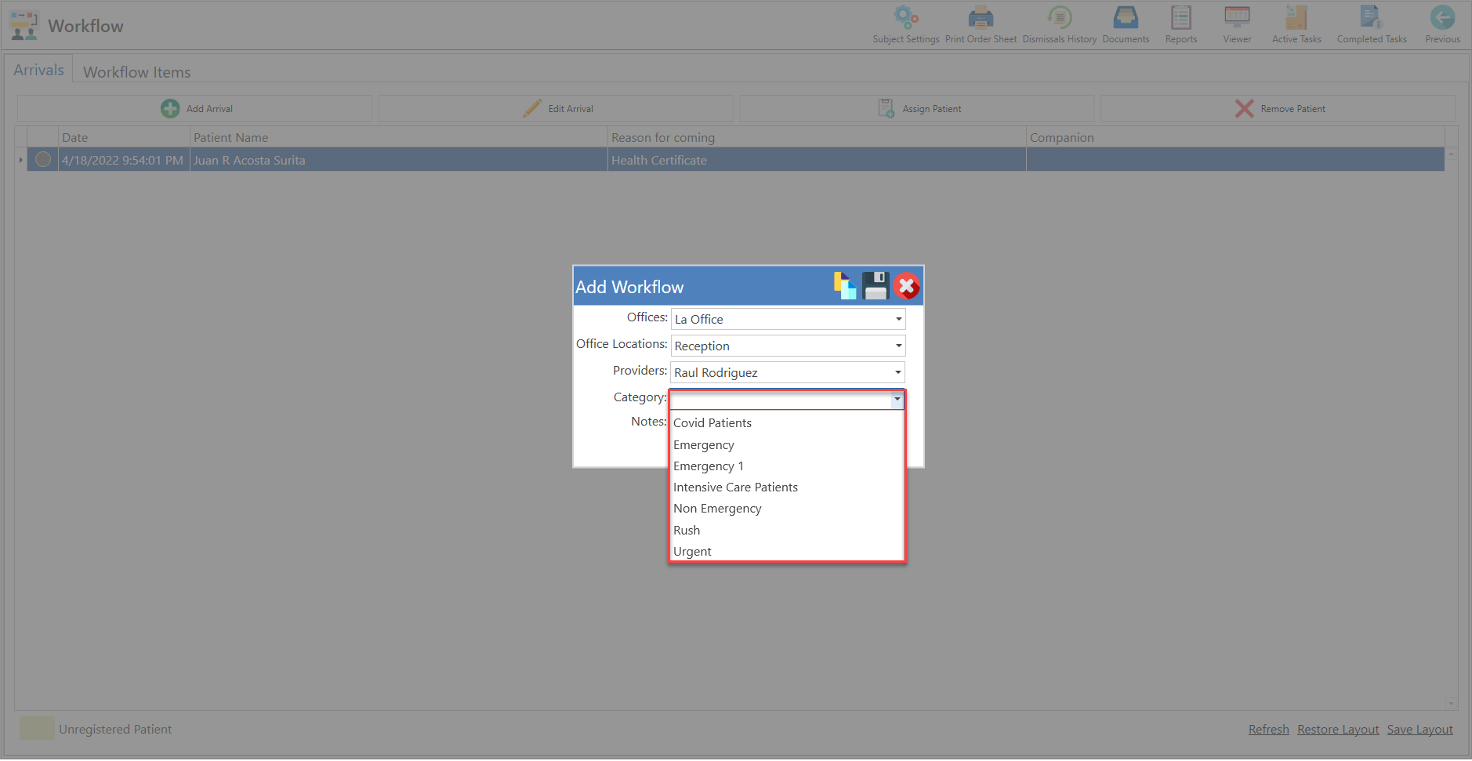Close the Add Workflow dialog with red X

(x=907, y=286)
